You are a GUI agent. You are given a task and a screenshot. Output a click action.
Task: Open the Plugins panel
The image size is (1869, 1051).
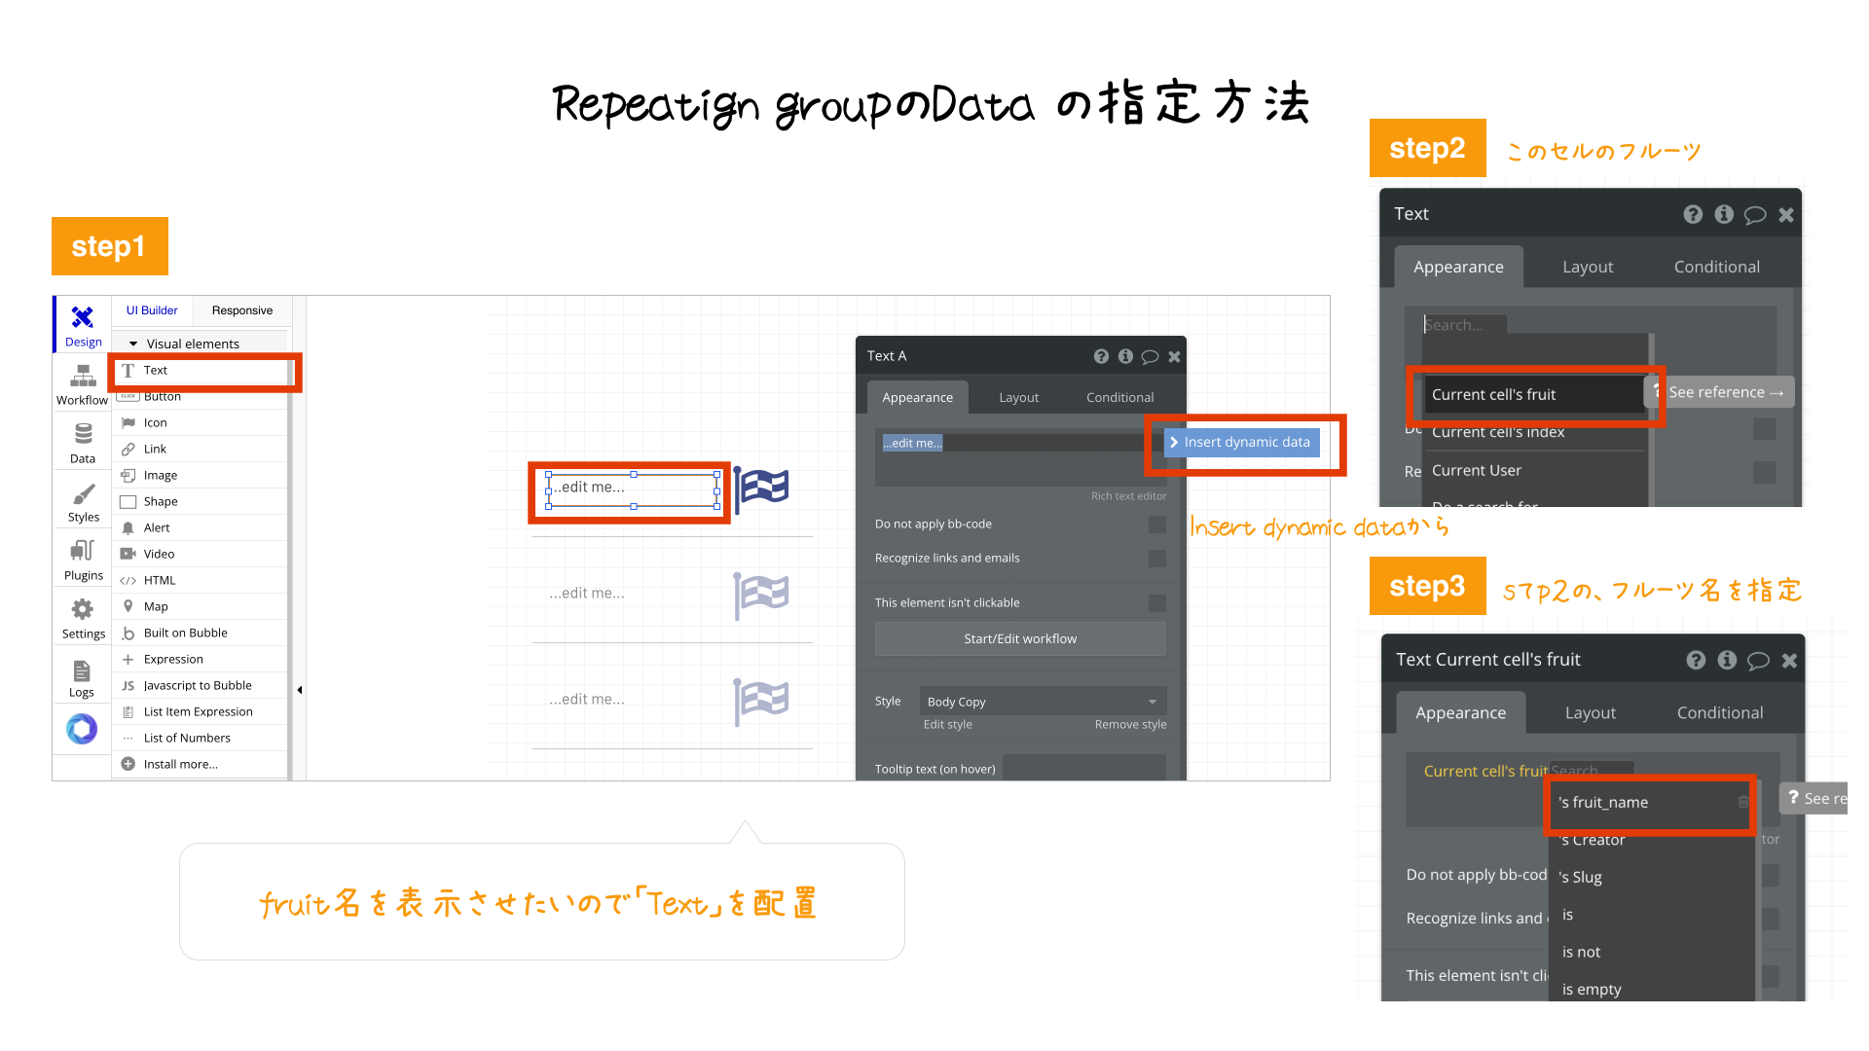82,558
